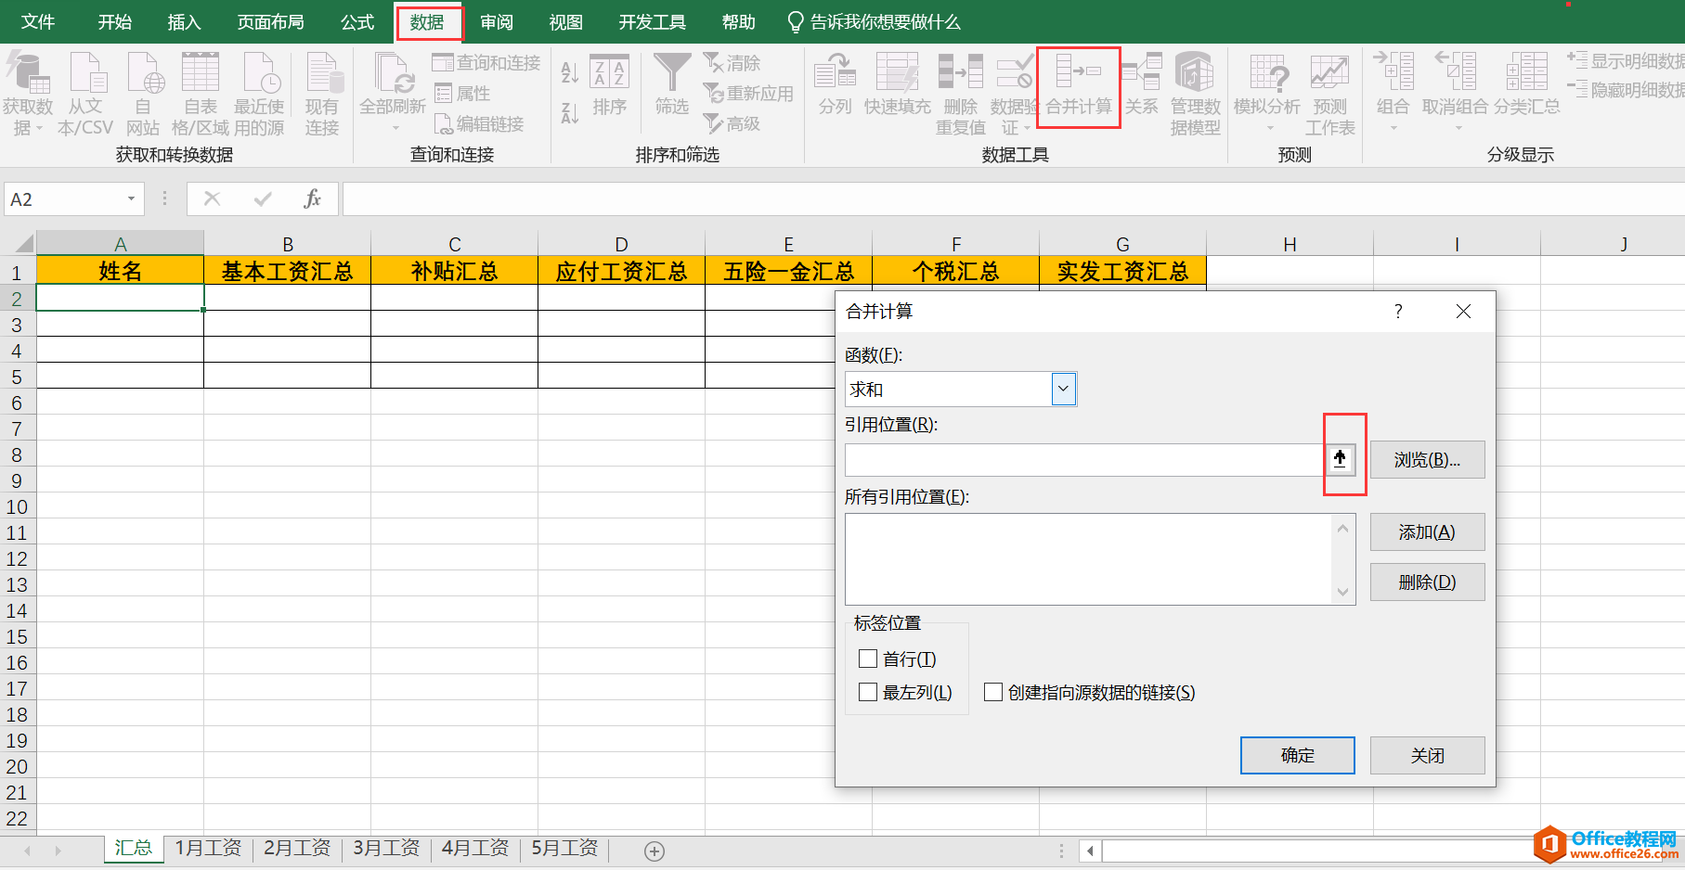The image size is (1685, 870).
Task: Click the 属性 (Properties) toolbar item
Action: pos(462,93)
